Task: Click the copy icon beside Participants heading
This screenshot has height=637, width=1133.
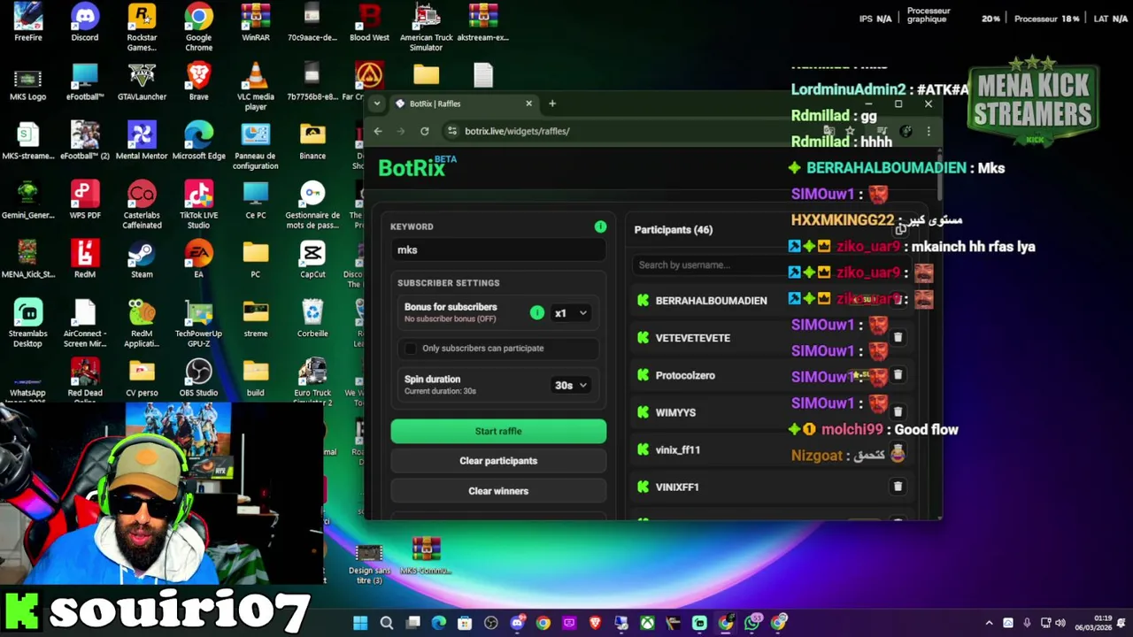Action: [x=901, y=230]
